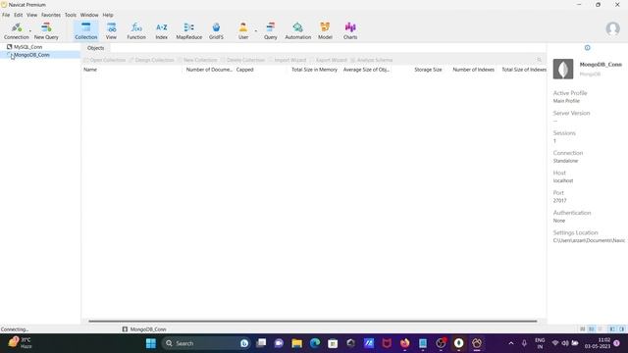Image resolution: width=628 pixels, height=353 pixels.
Task: Open the Connection toolbar icon
Action: tap(16, 30)
